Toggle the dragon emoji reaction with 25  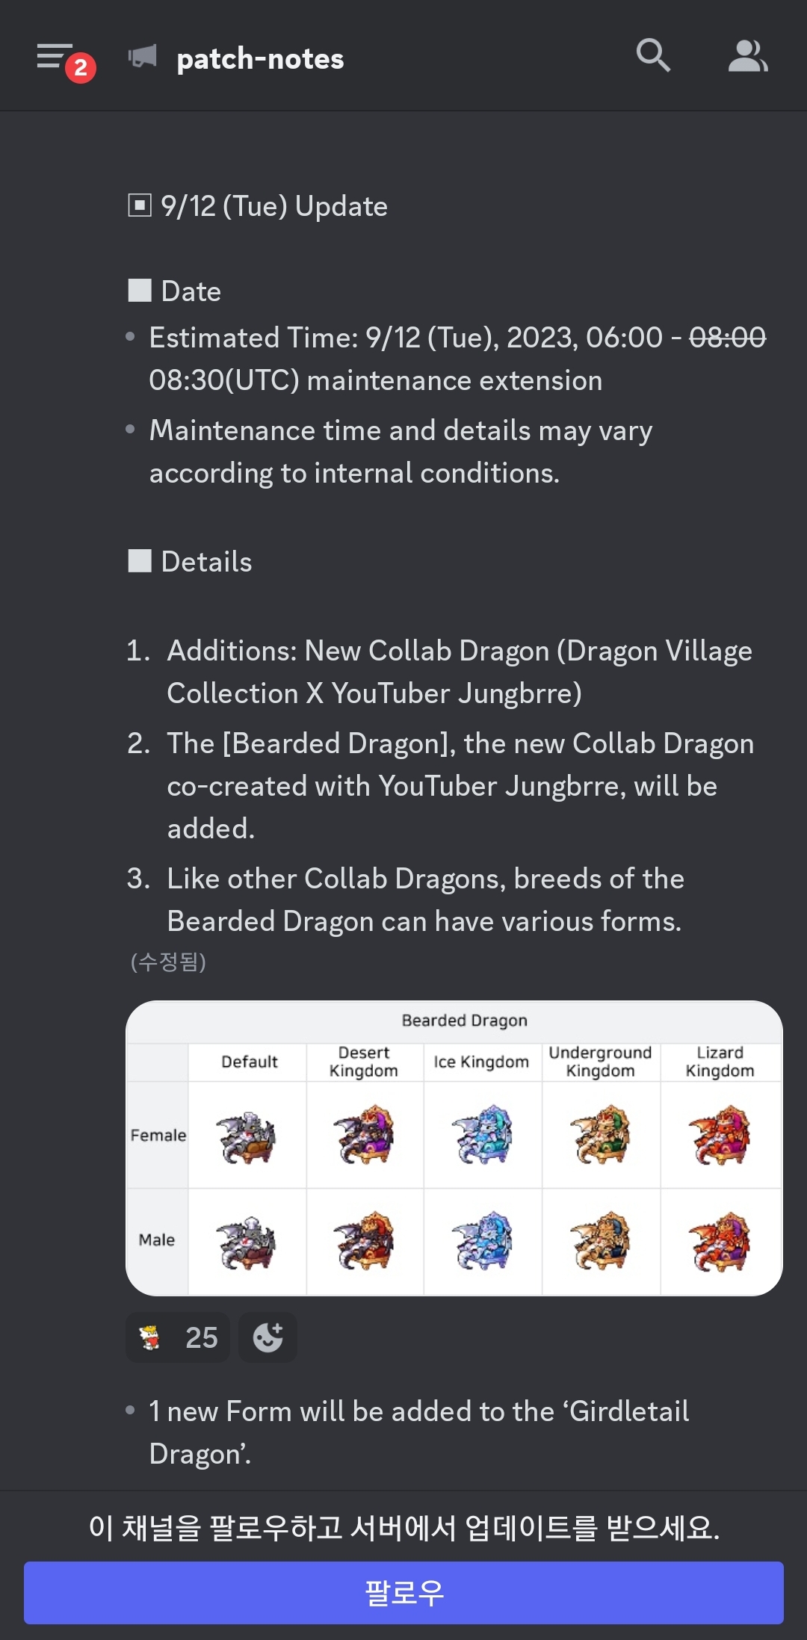click(178, 1337)
